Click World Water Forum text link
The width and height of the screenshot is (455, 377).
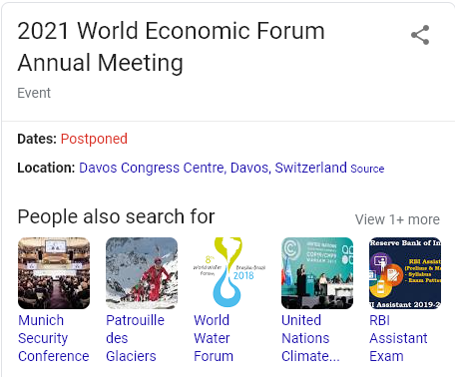tap(214, 338)
